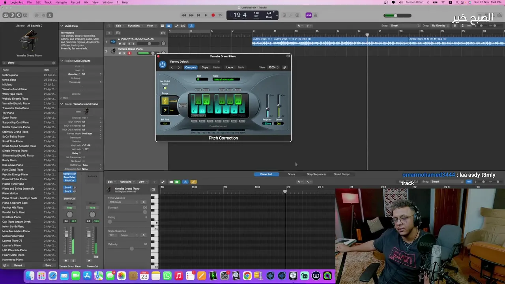Click the Compressor plugin slot
505x284 pixels.
[x=69, y=174]
